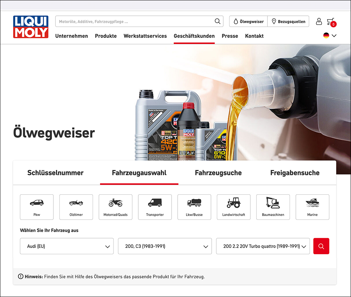
Task: Open the Presse menu
Action: (230, 36)
